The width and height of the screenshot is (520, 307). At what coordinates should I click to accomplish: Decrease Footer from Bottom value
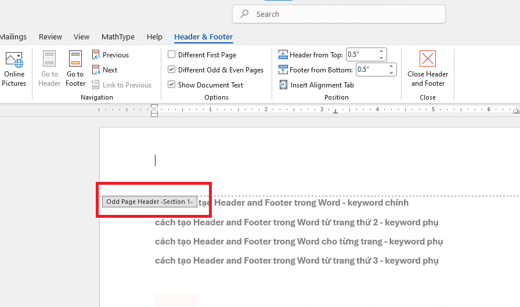coord(391,72)
